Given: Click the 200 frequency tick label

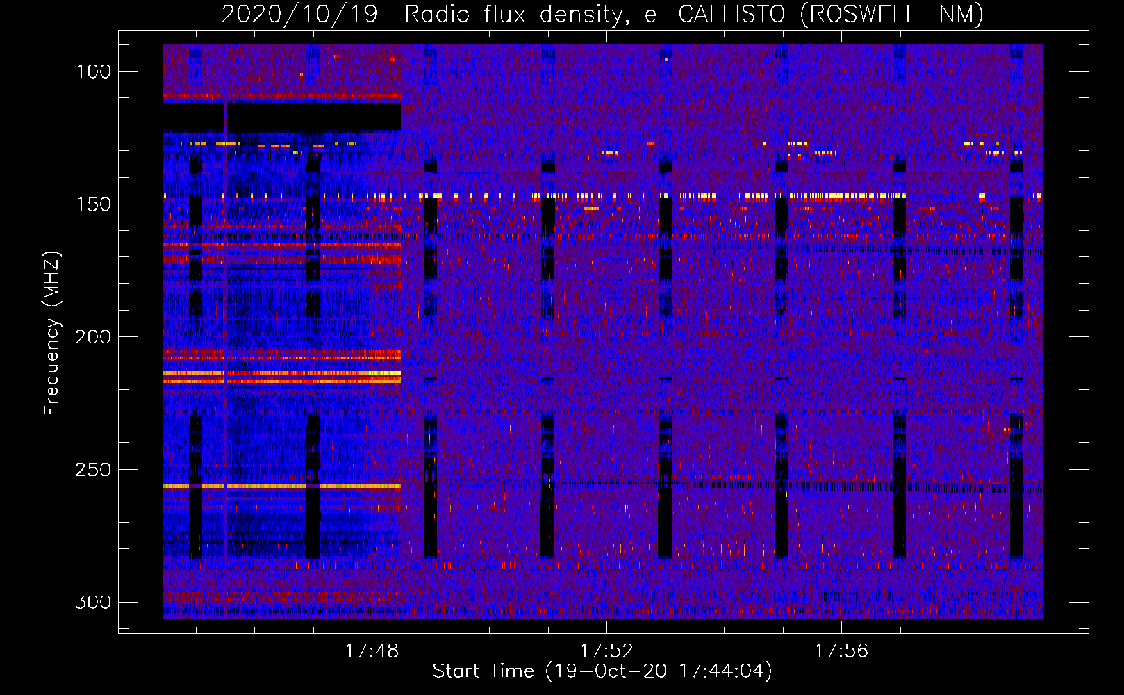Looking at the screenshot, I should pos(93,337).
